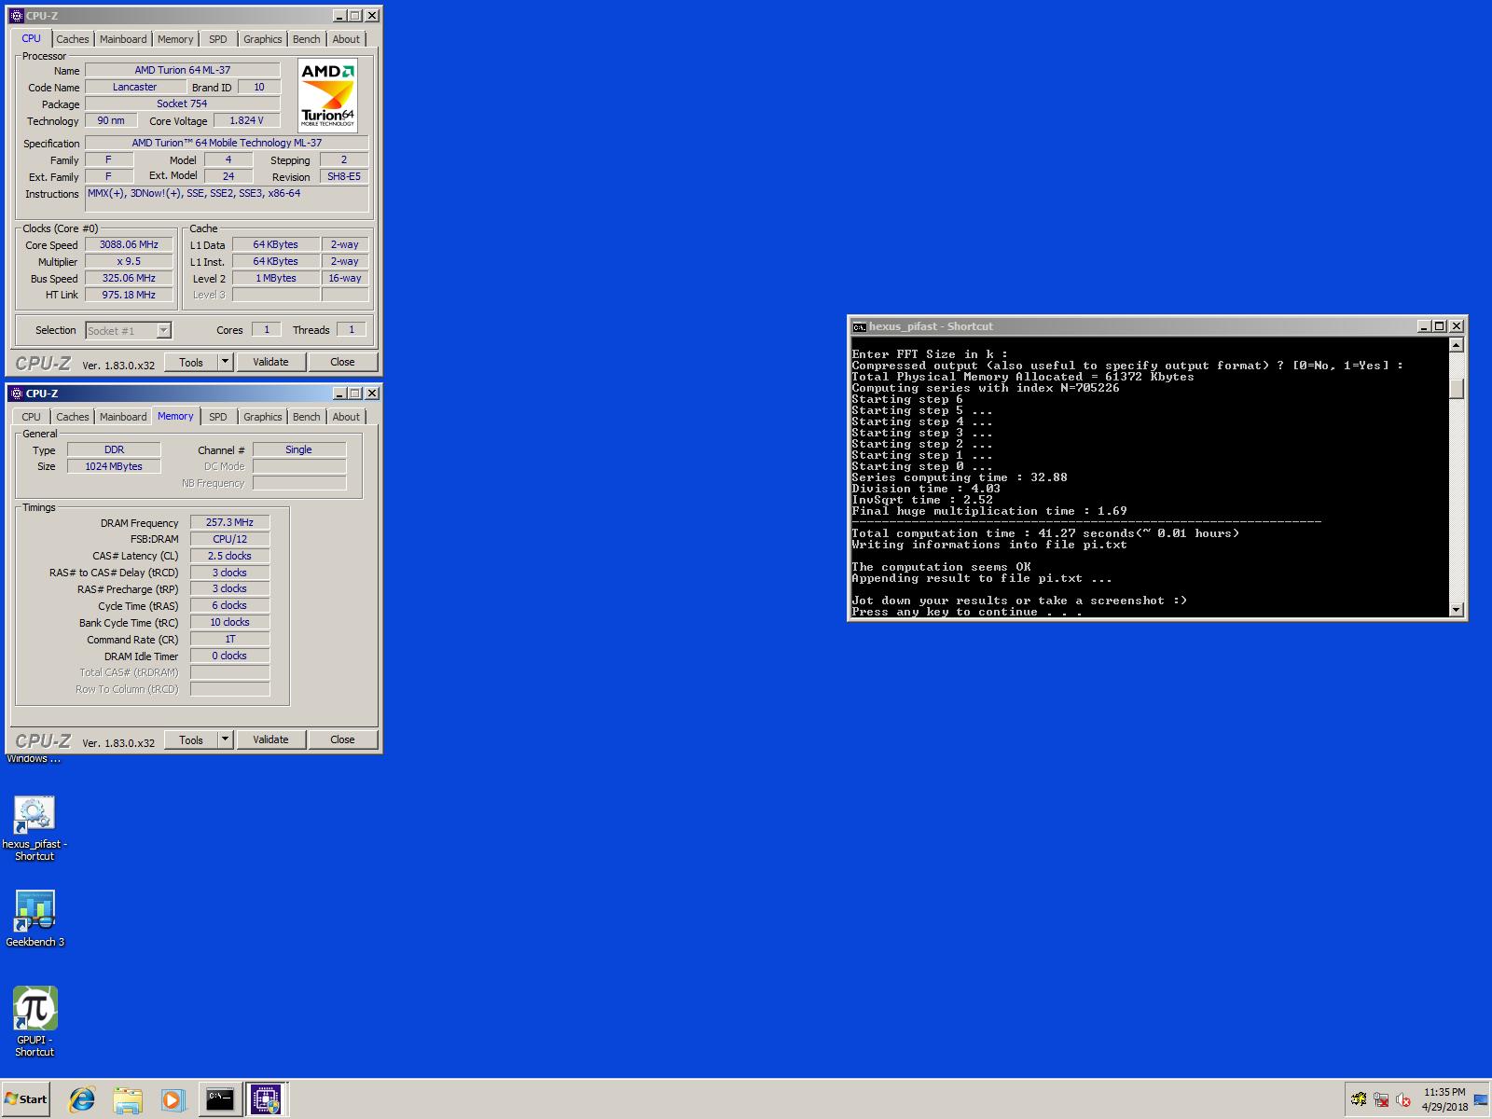This screenshot has width=1492, height=1119.
Task: Open Windows Explorer folder on taskbar
Action: coord(128,1099)
